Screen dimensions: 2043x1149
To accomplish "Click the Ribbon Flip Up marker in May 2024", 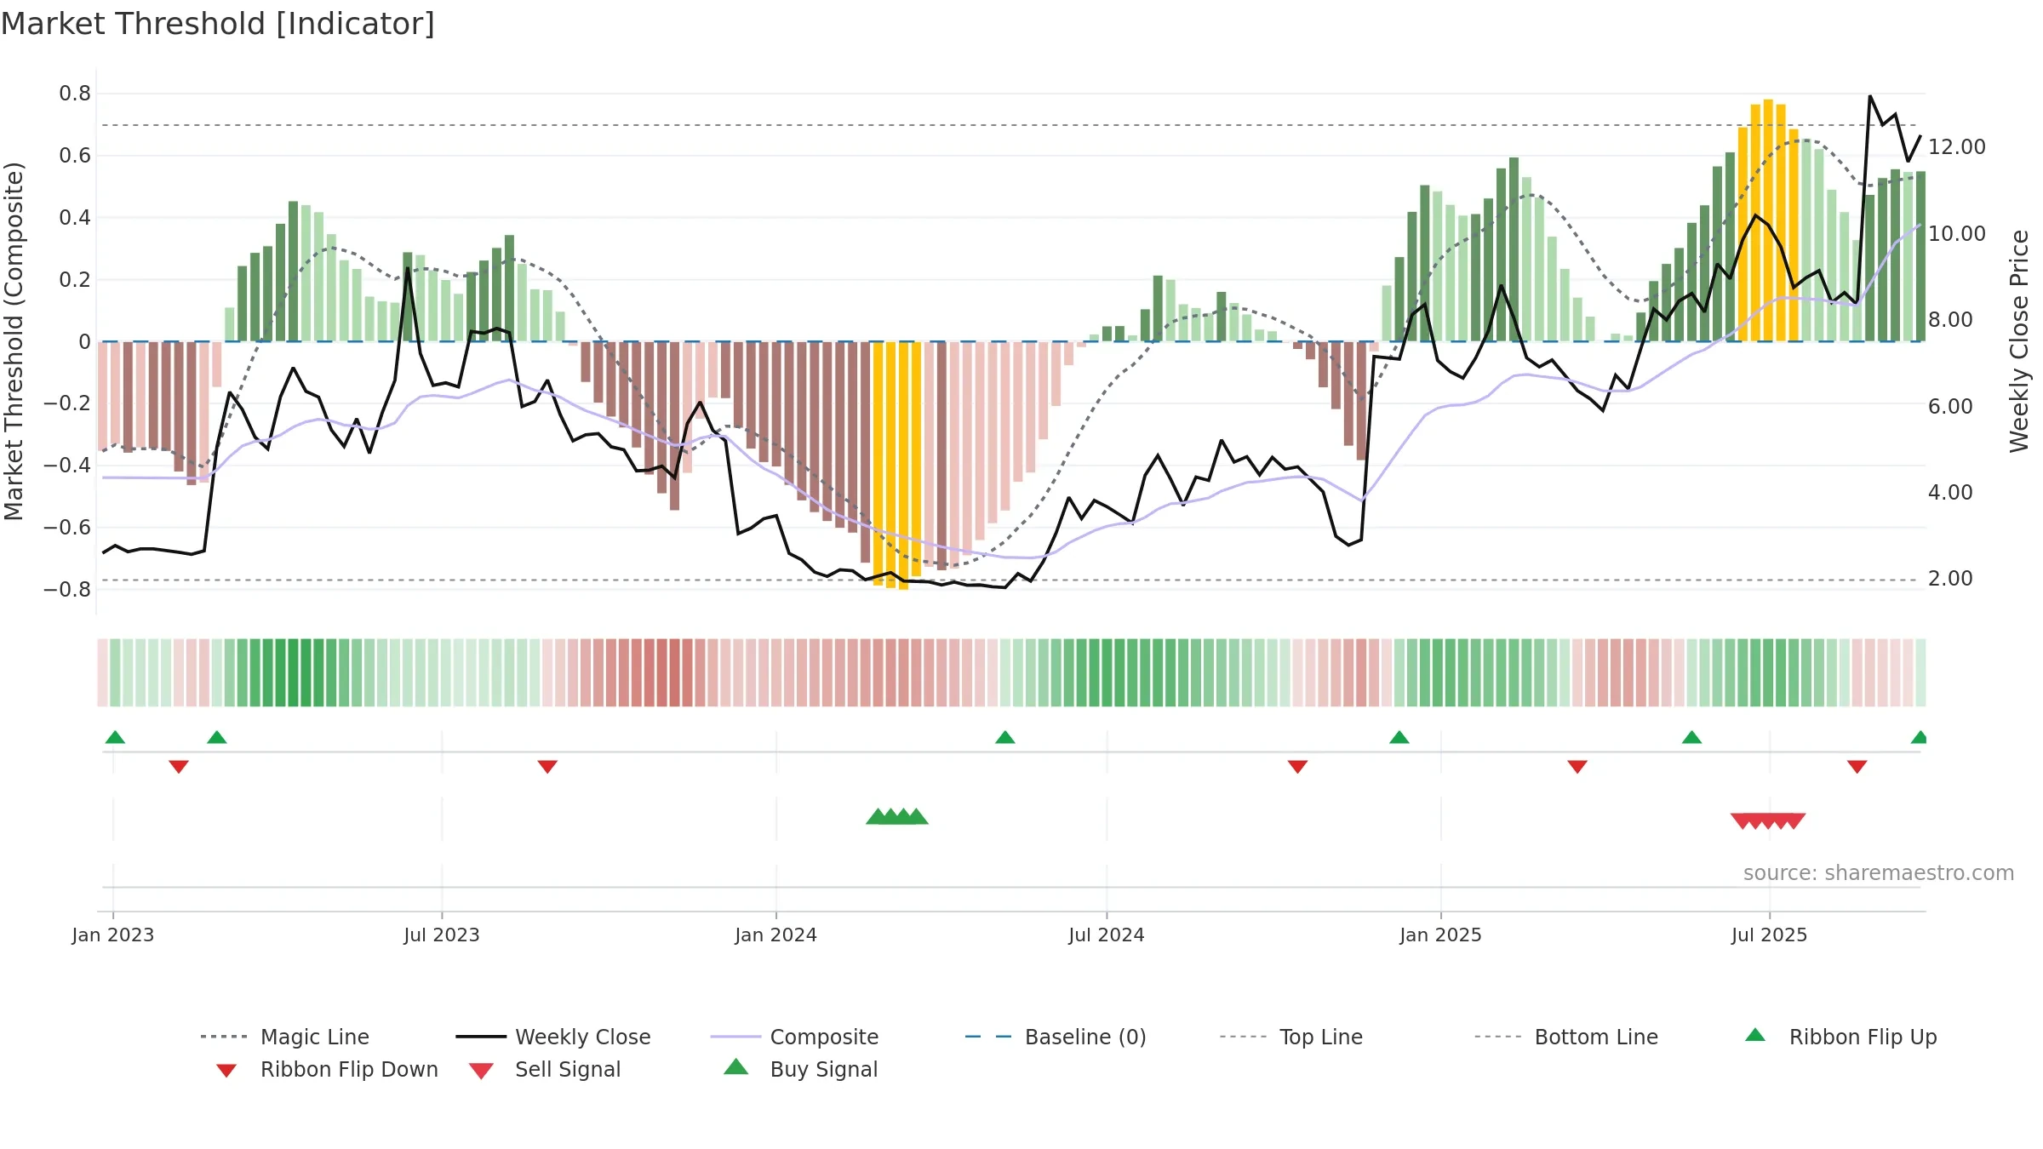I will click(x=1005, y=737).
